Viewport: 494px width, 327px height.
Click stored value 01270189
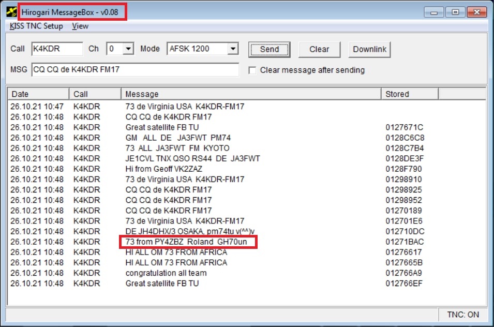point(403,211)
